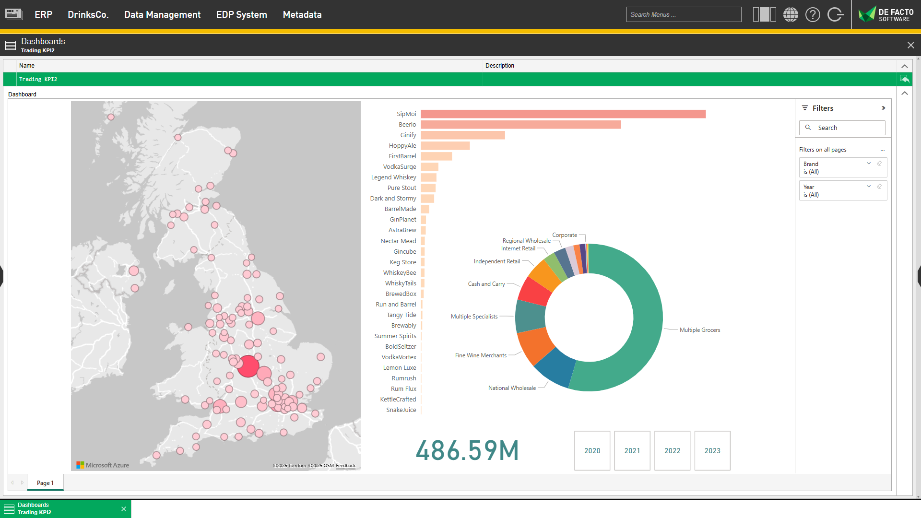Open the globe language icon

(791, 14)
